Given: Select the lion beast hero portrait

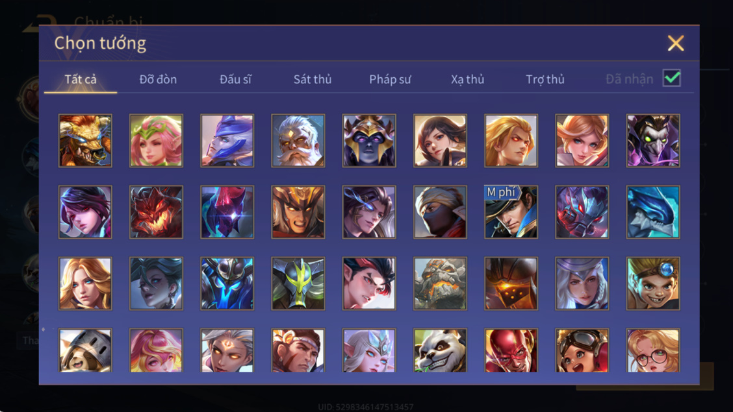Looking at the screenshot, I should pos(85,140).
